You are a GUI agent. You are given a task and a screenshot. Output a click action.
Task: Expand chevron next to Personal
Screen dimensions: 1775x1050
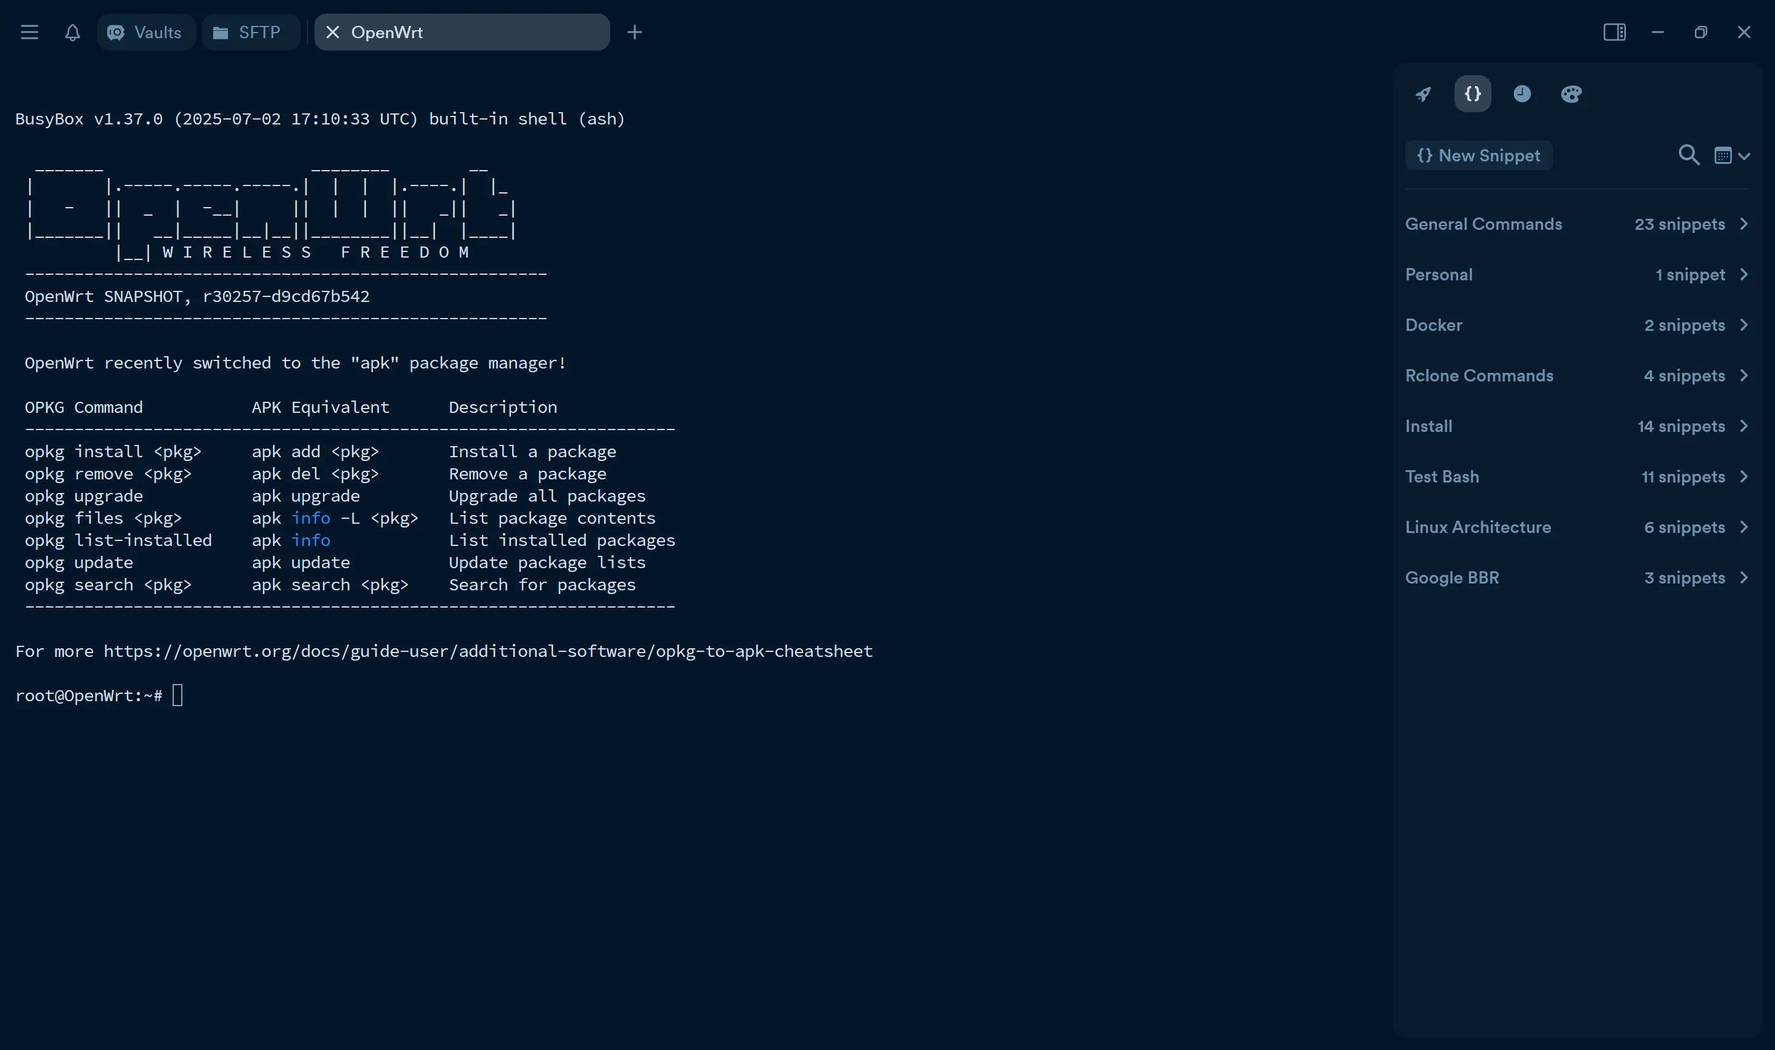pos(1744,275)
